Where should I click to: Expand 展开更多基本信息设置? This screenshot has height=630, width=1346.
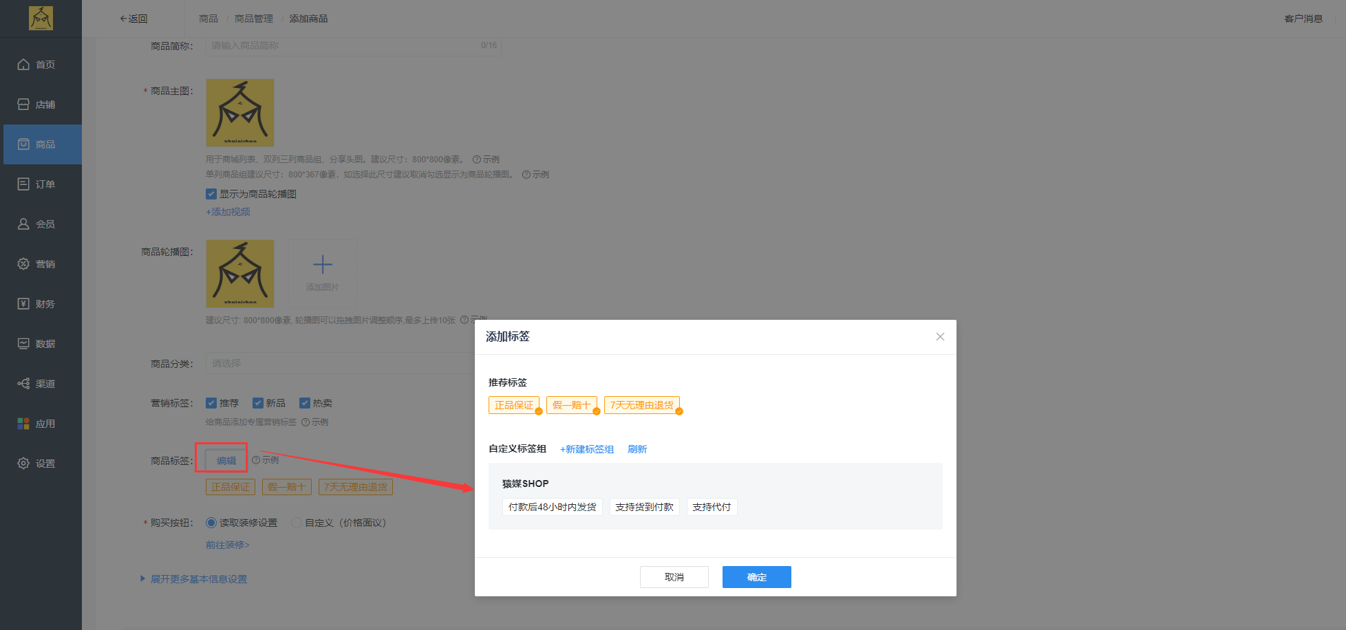(x=200, y=578)
